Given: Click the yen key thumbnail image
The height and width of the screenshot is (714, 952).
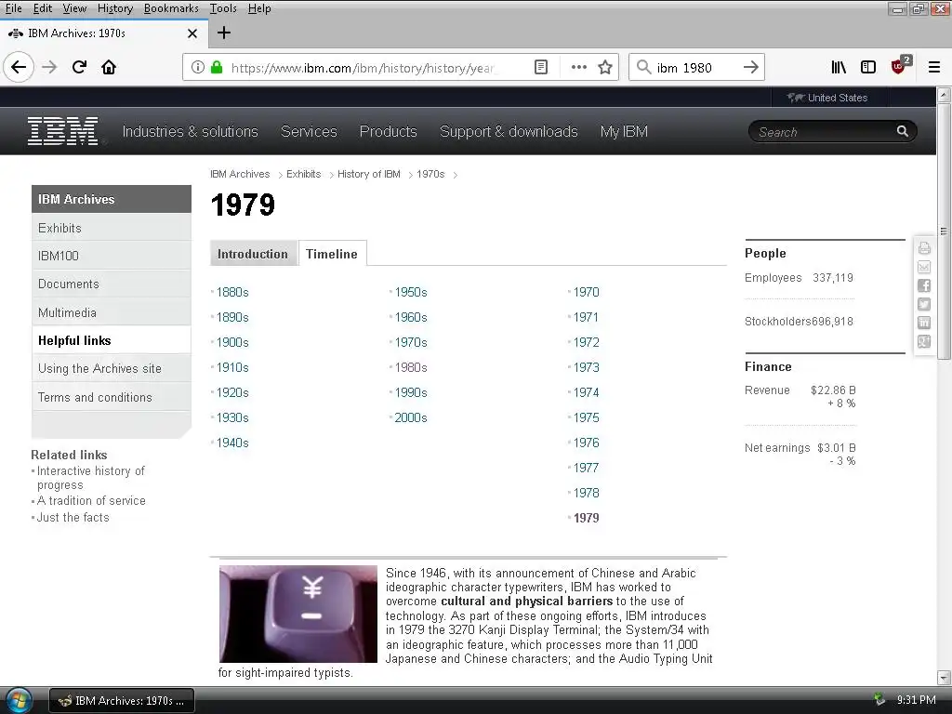Looking at the screenshot, I should (x=298, y=614).
